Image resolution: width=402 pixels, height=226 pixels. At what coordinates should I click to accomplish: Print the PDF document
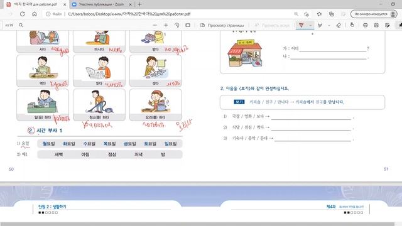pyautogui.click(x=366, y=25)
